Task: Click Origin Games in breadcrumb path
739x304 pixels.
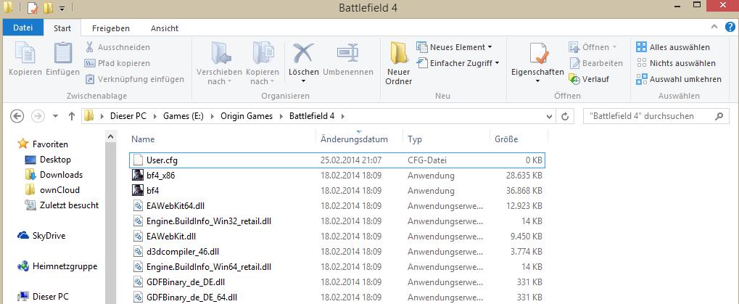Action: click(x=245, y=116)
